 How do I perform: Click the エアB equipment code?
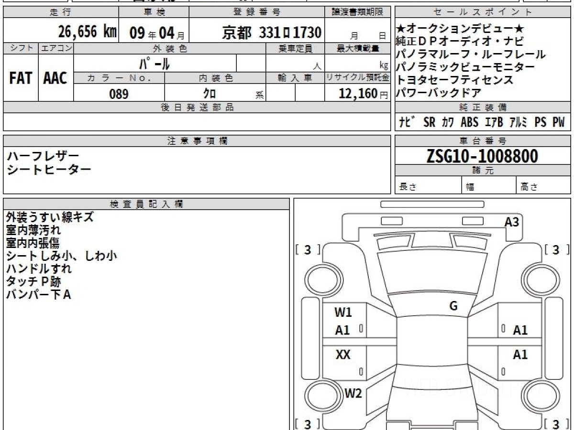point(494,122)
